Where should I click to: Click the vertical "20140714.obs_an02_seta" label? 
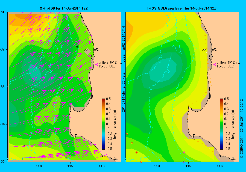tap(124, 92)
